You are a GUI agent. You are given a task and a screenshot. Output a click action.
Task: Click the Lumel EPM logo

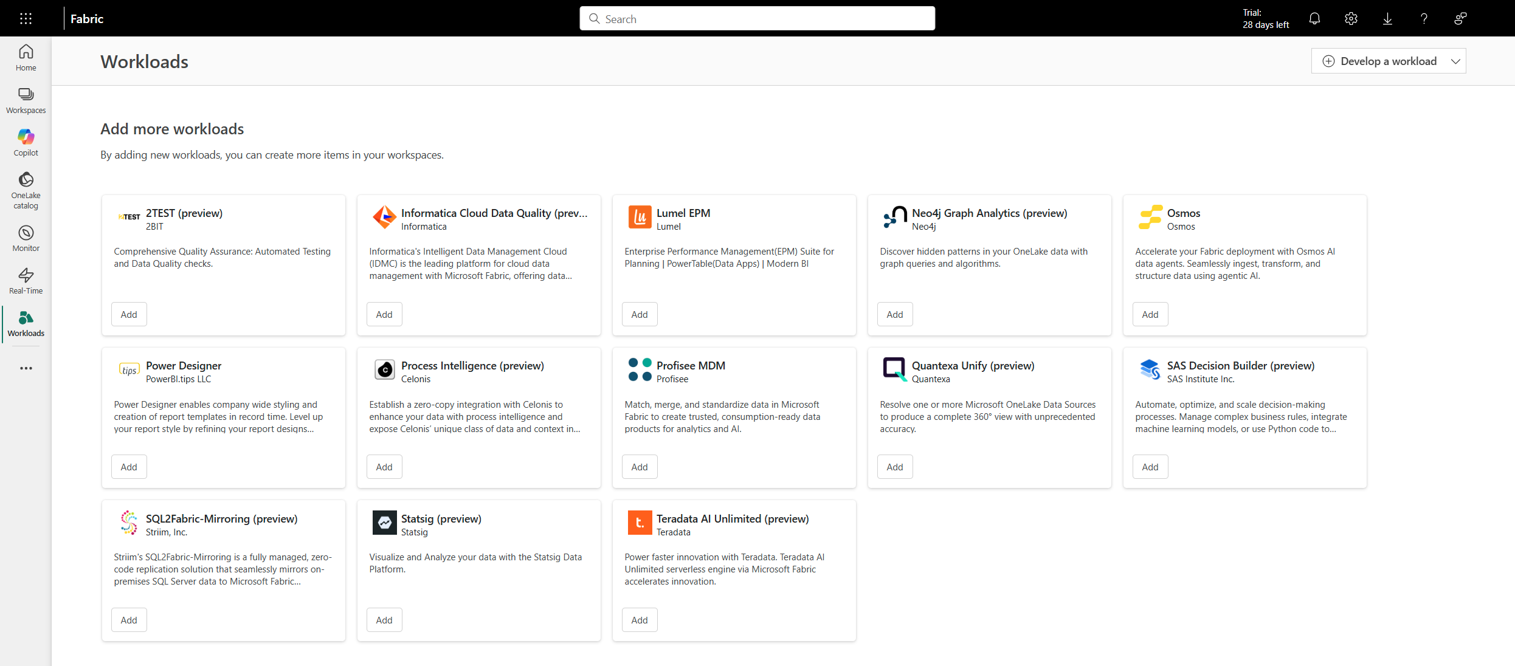coord(640,217)
